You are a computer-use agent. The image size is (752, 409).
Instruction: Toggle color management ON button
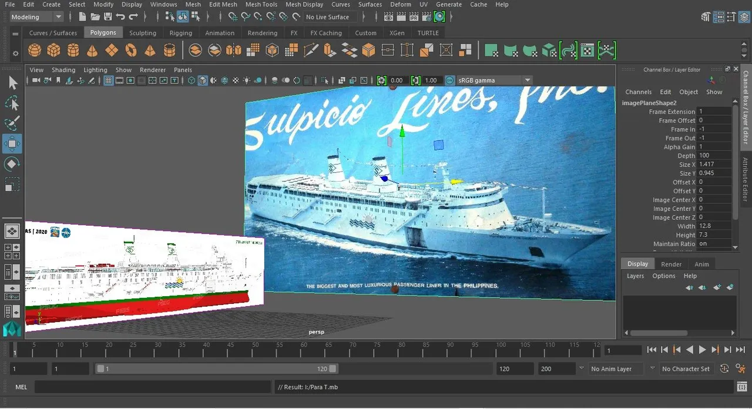(450, 81)
